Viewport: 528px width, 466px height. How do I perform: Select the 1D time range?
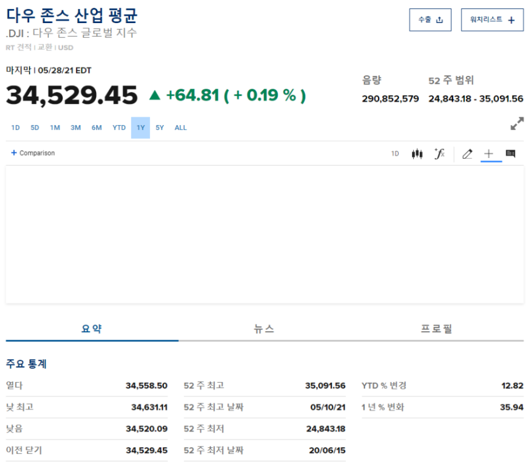[x=15, y=128]
